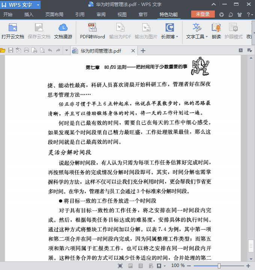Click the 未登录 login button
Viewport: 255px width, 270px height.
203,14
